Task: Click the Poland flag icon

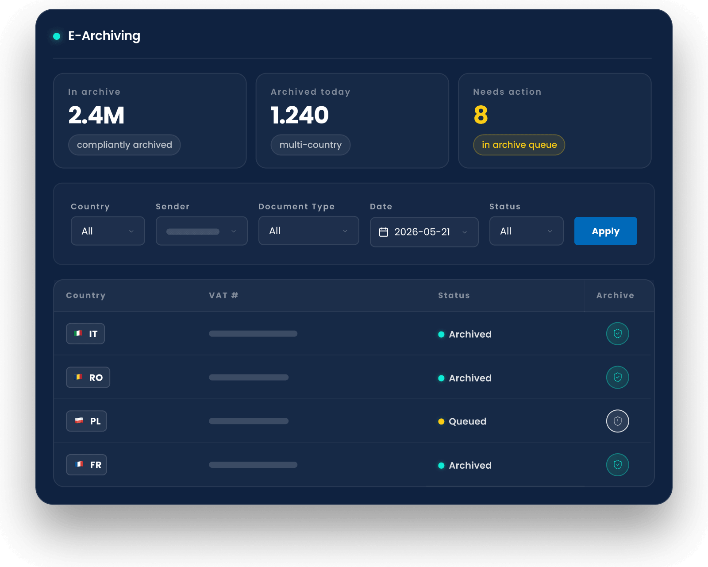Action: [79, 420]
